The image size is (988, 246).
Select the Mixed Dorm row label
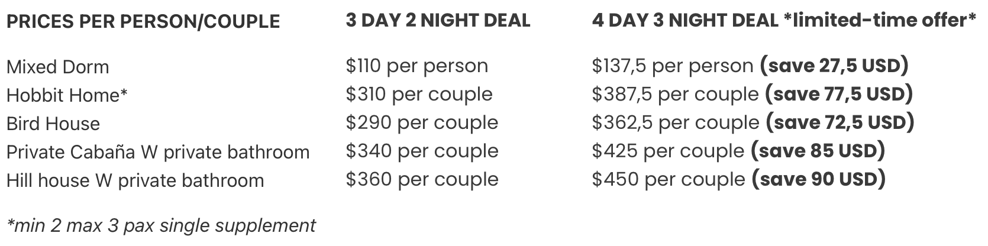point(58,67)
